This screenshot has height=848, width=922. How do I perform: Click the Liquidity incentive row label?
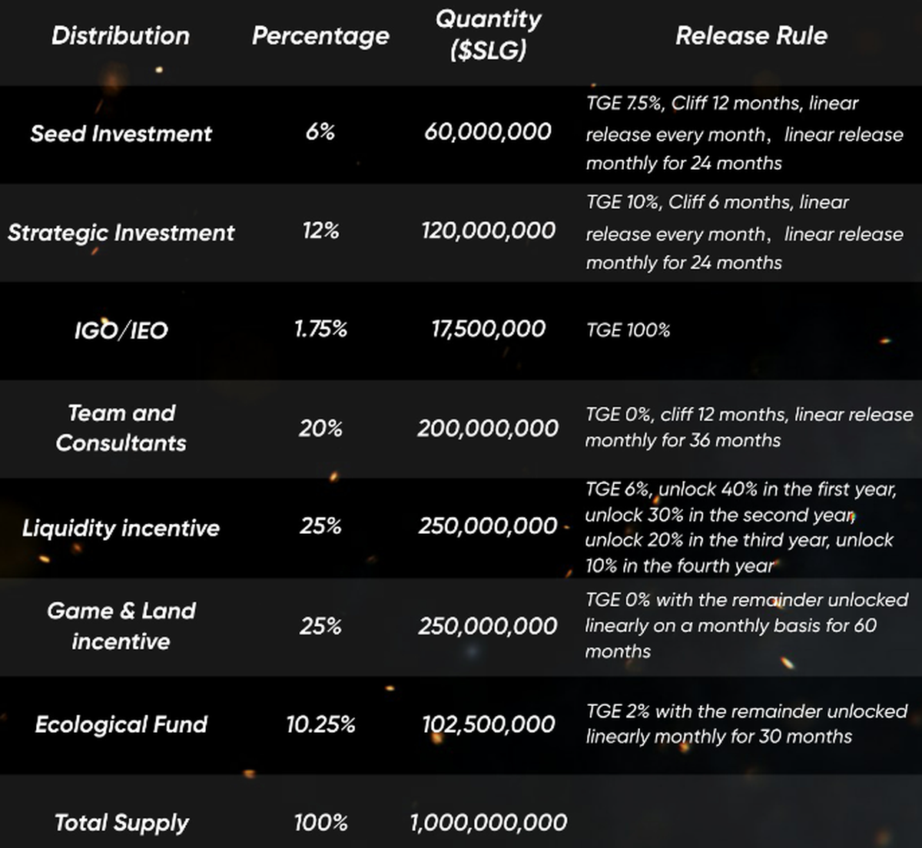pyautogui.click(x=121, y=528)
